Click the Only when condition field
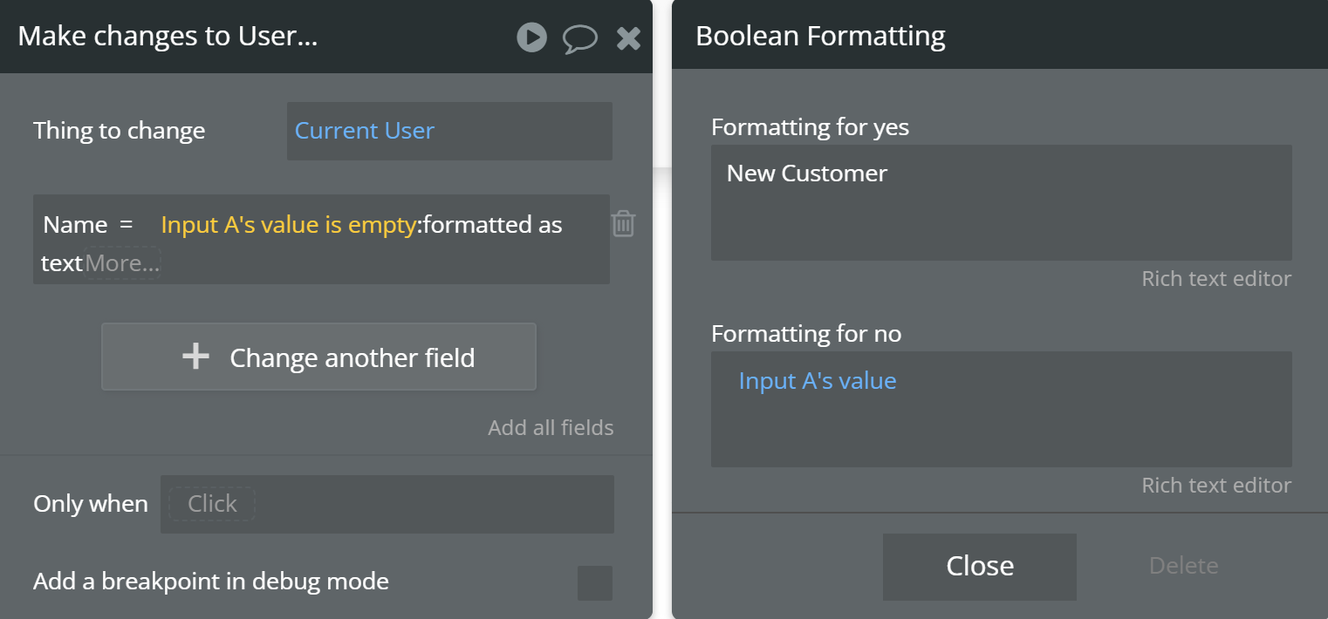The height and width of the screenshot is (619, 1328). (387, 504)
